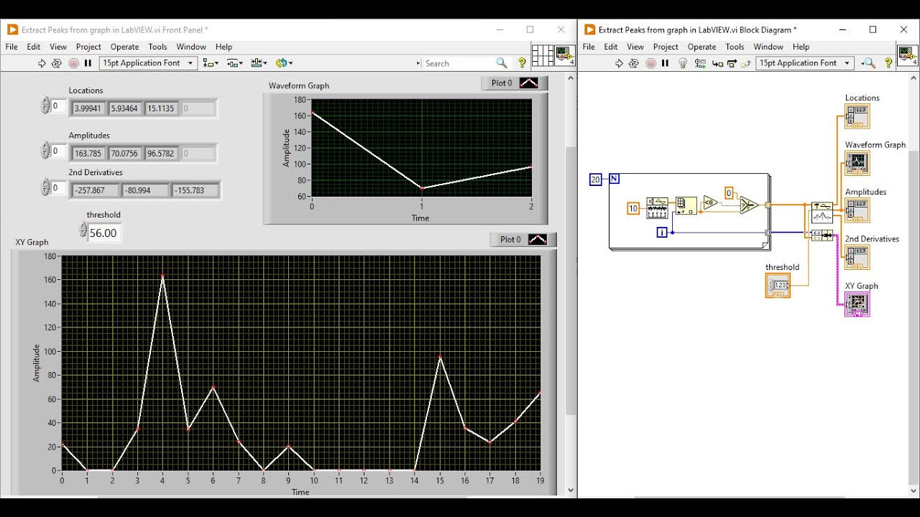Click Run arrow in Block Diagram toolbar
Viewport: 920px width, 517px height.
pos(619,63)
